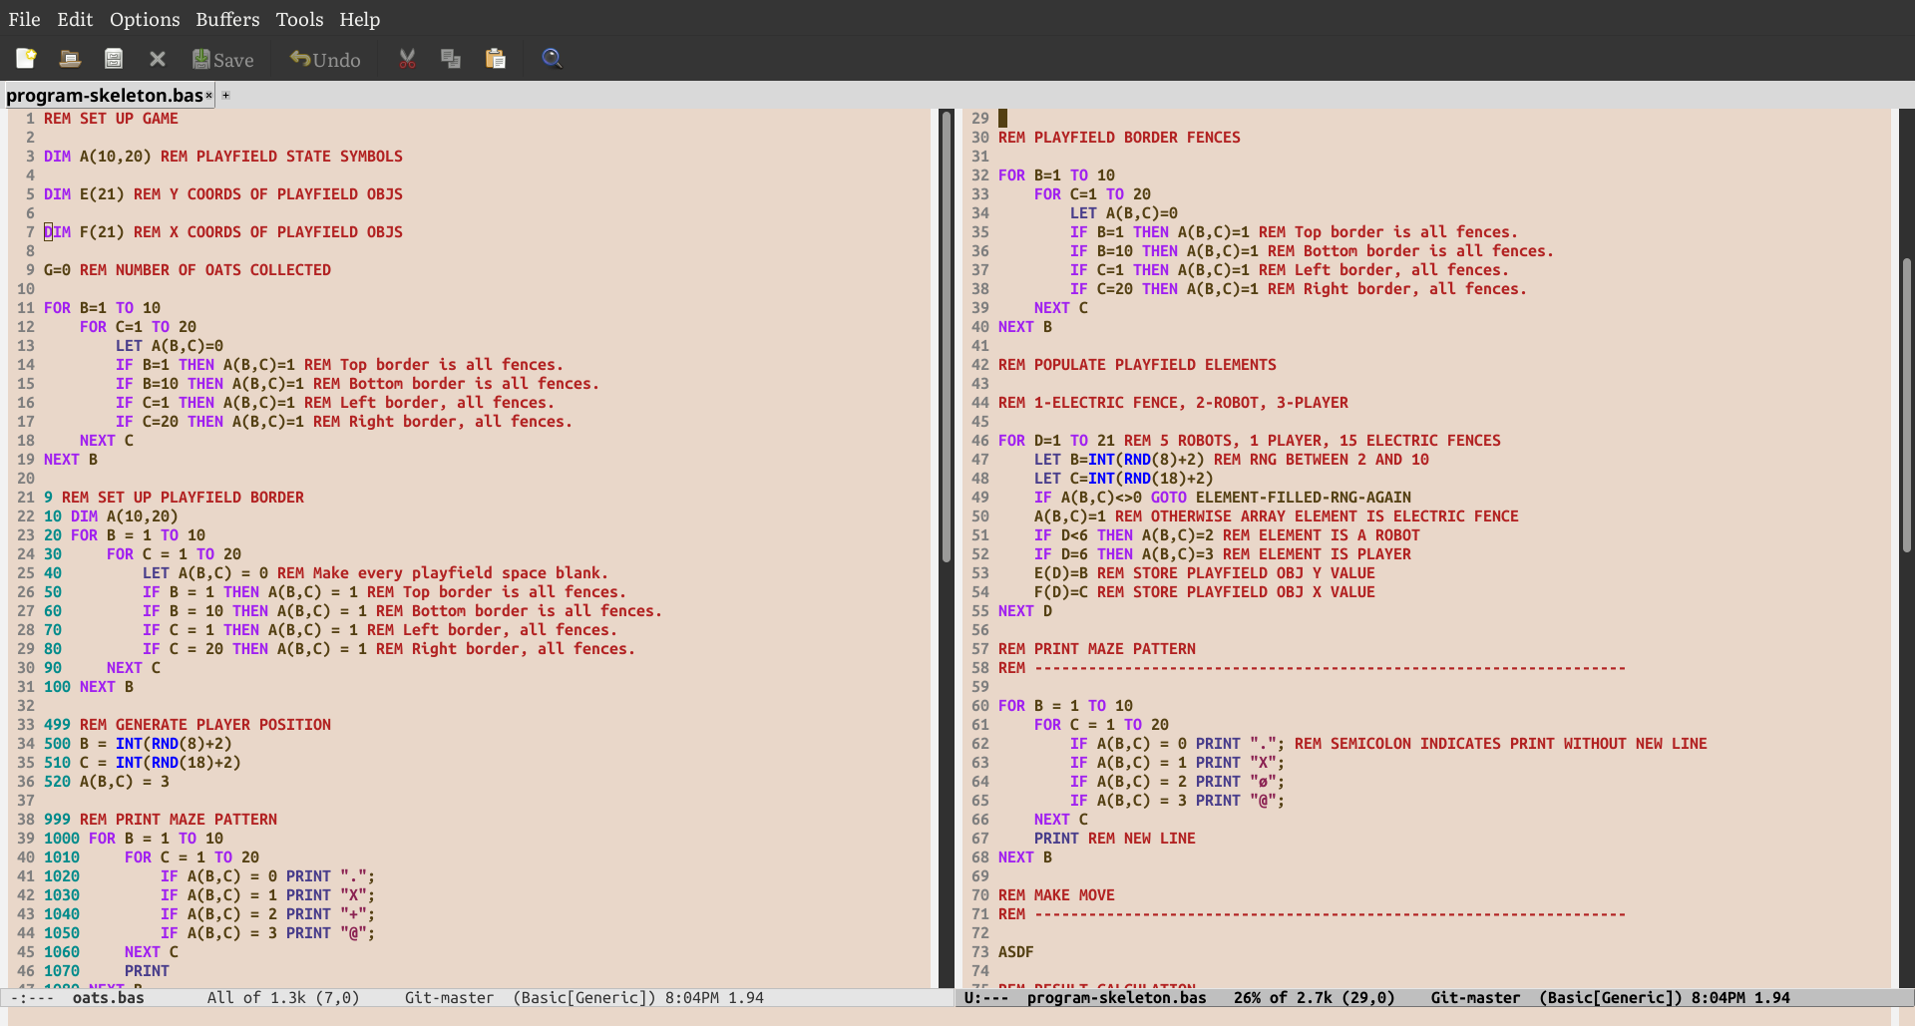The height and width of the screenshot is (1026, 1915).
Task: Click Git-master in oats.bas mode line
Action: [x=449, y=997]
